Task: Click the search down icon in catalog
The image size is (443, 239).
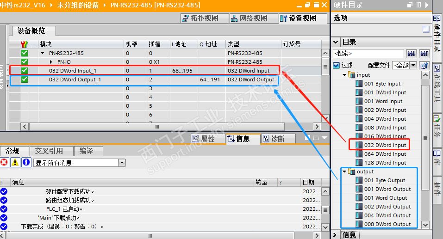Action: coord(412,53)
